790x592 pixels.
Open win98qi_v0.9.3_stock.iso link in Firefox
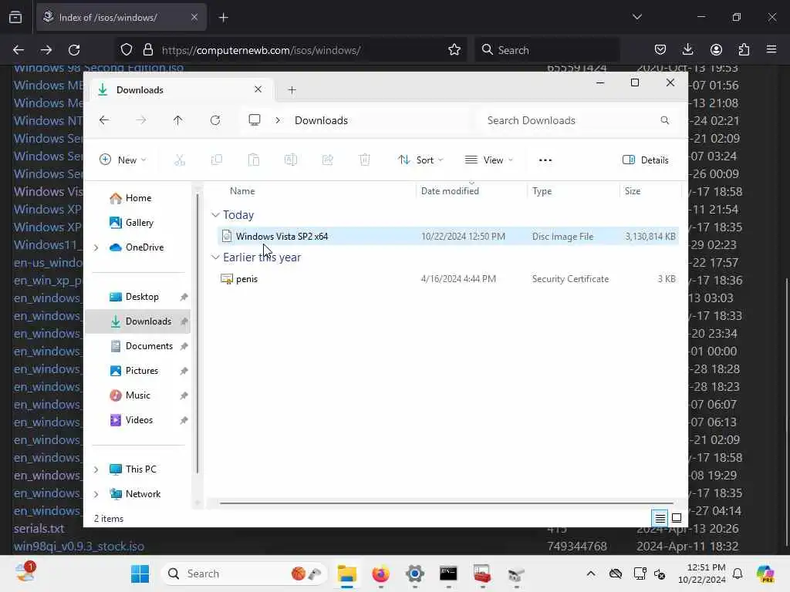[79, 547]
